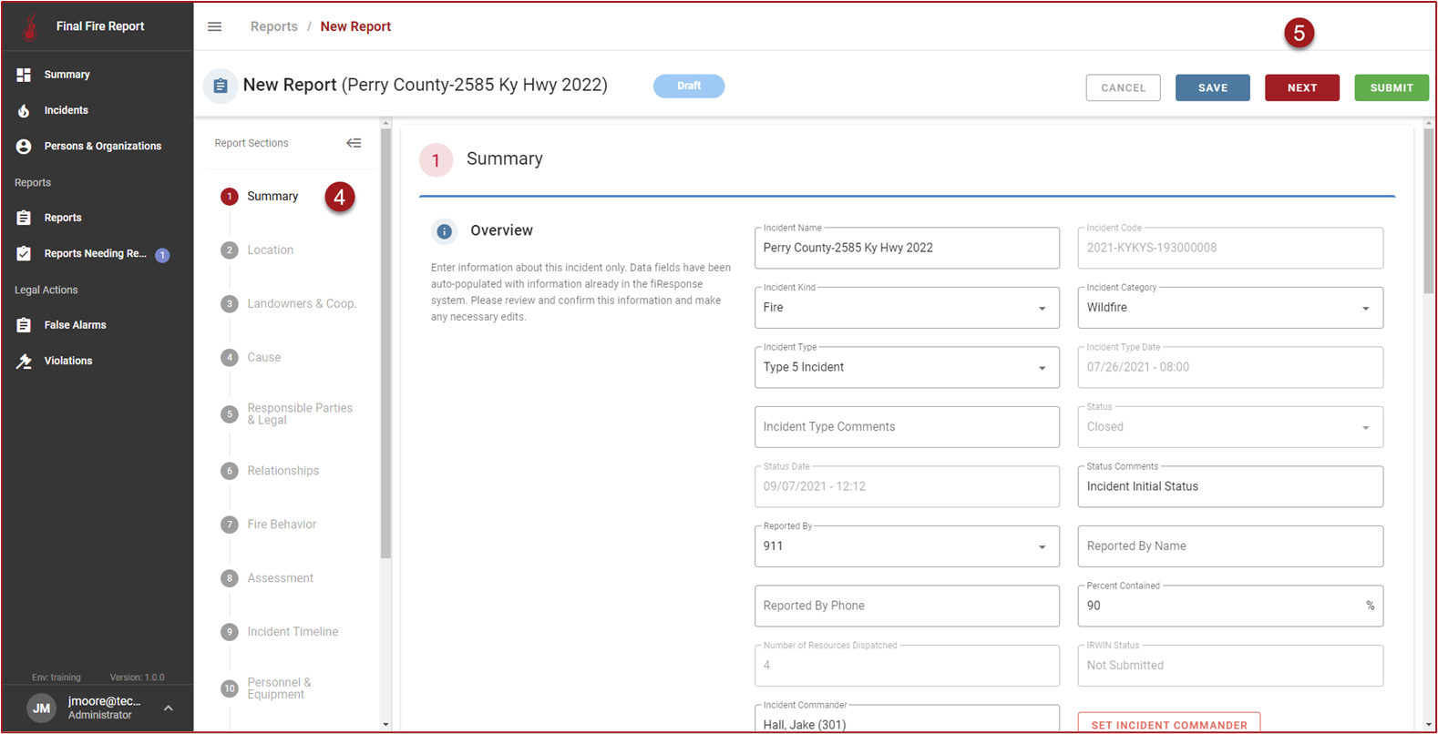Viewport: 1438px width, 734px height.
Task: Click the Violations gavel icon
Action: click(24, 361)
